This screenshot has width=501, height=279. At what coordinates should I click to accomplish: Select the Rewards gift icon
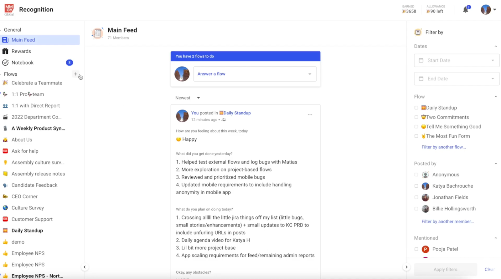tap(5, 51)
